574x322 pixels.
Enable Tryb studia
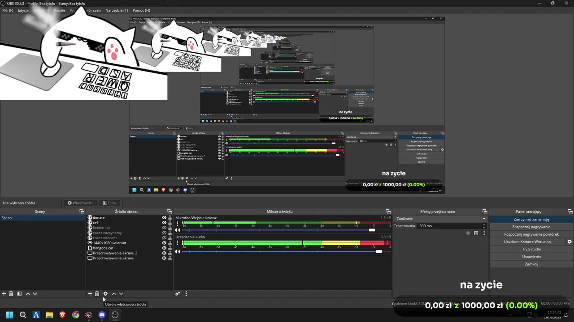(x=531, y=249)
